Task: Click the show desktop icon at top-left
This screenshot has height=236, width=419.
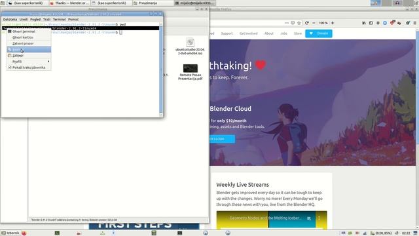Action: [3, 3]
